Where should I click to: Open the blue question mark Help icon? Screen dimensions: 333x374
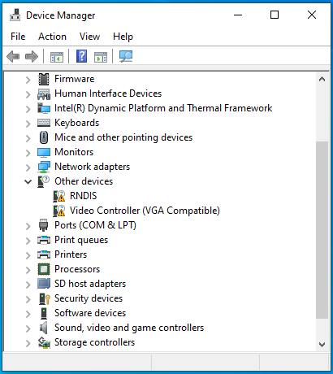[81, 56]
